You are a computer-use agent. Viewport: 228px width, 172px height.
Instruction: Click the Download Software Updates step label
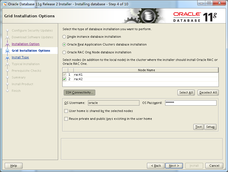click(x=33, y=37)
